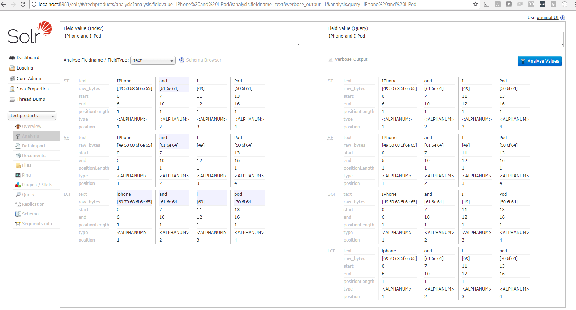Click the Analyse Values button
This screenshot has width=576, height=310.
(x=540, y=61)
